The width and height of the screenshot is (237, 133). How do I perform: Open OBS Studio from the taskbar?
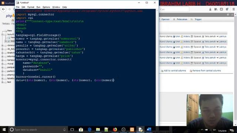(x=123, y=130)
